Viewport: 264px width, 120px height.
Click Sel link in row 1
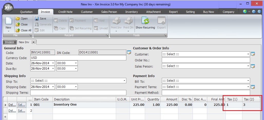click(22, 105)
